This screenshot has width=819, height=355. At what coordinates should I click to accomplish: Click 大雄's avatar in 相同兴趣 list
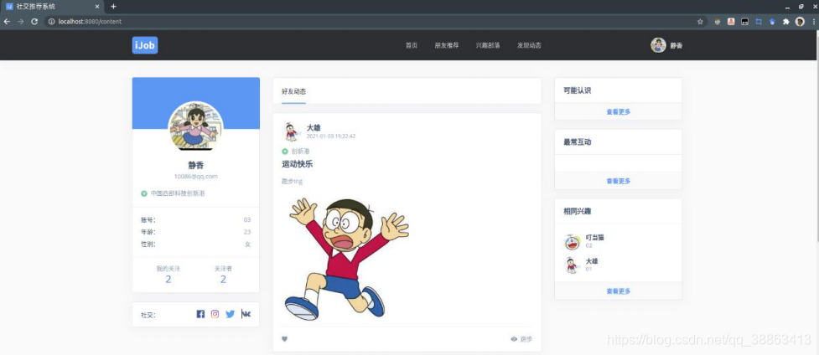[x=573, y=265]
